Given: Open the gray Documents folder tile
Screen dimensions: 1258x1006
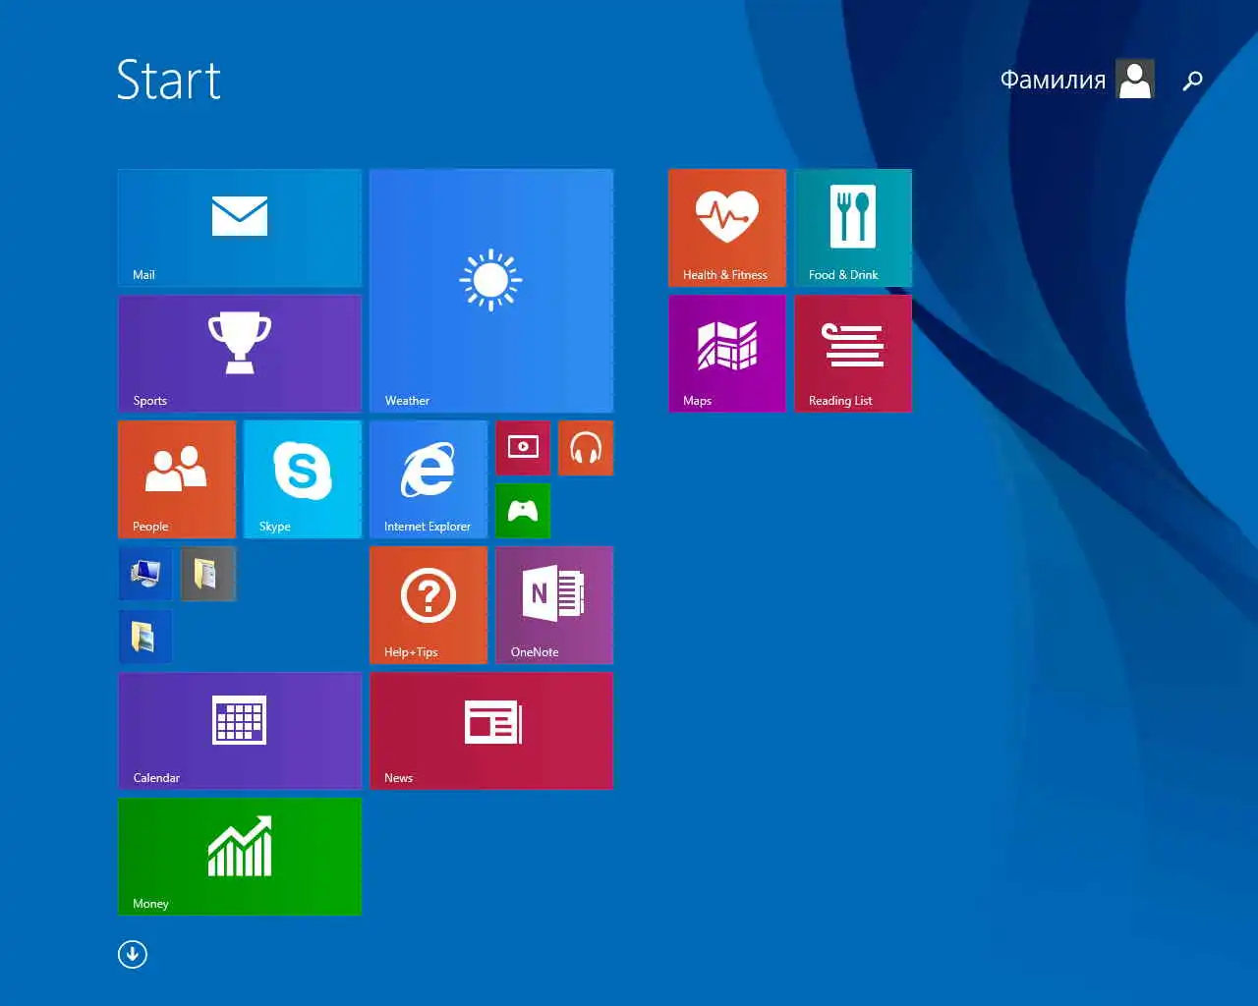Looking at the screenshot, I should tap(208, 574).
